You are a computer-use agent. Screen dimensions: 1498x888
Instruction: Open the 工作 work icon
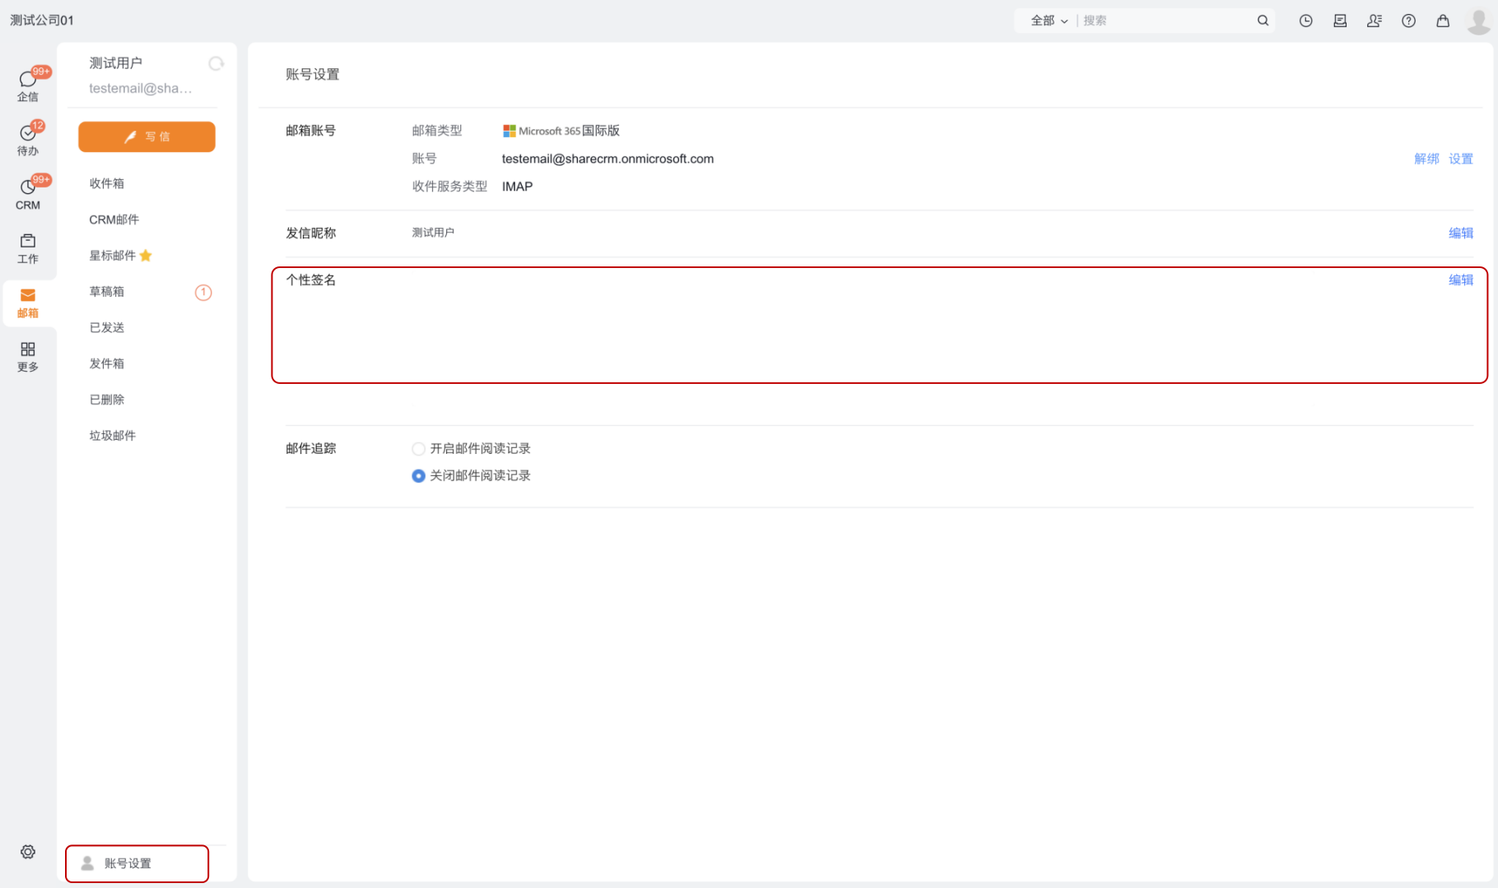(x=28, y=247)
